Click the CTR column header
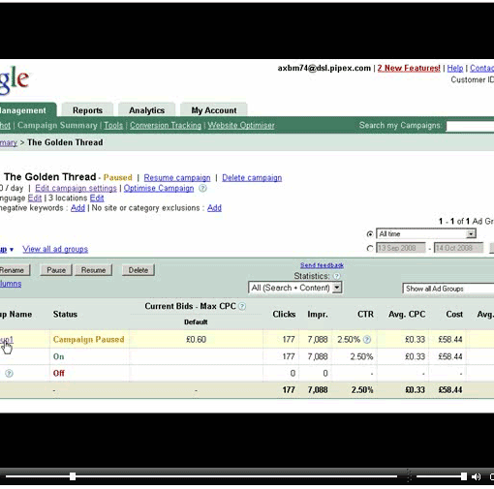Viewport: 494px width, 489px height. (x=365, y=314)
